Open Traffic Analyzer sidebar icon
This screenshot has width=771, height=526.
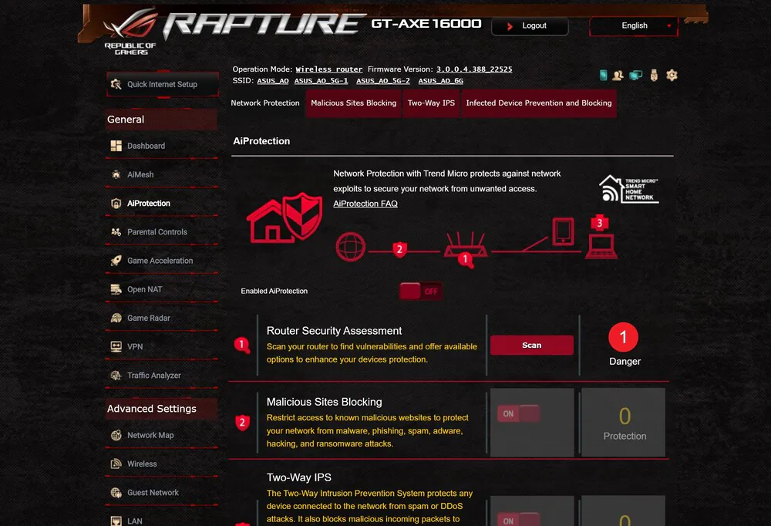pos(116,376)
